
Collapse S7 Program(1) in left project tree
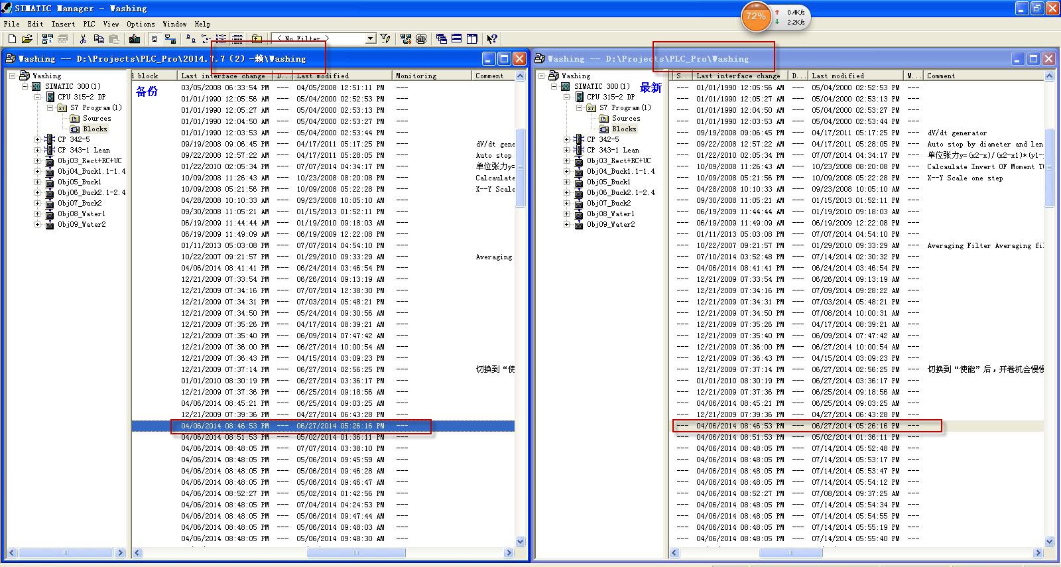tap(50, 107)
